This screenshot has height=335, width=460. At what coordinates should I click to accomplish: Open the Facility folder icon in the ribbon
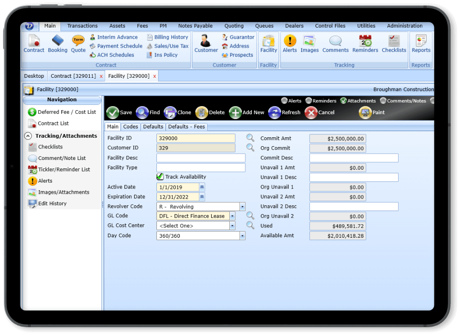point(268,42)
